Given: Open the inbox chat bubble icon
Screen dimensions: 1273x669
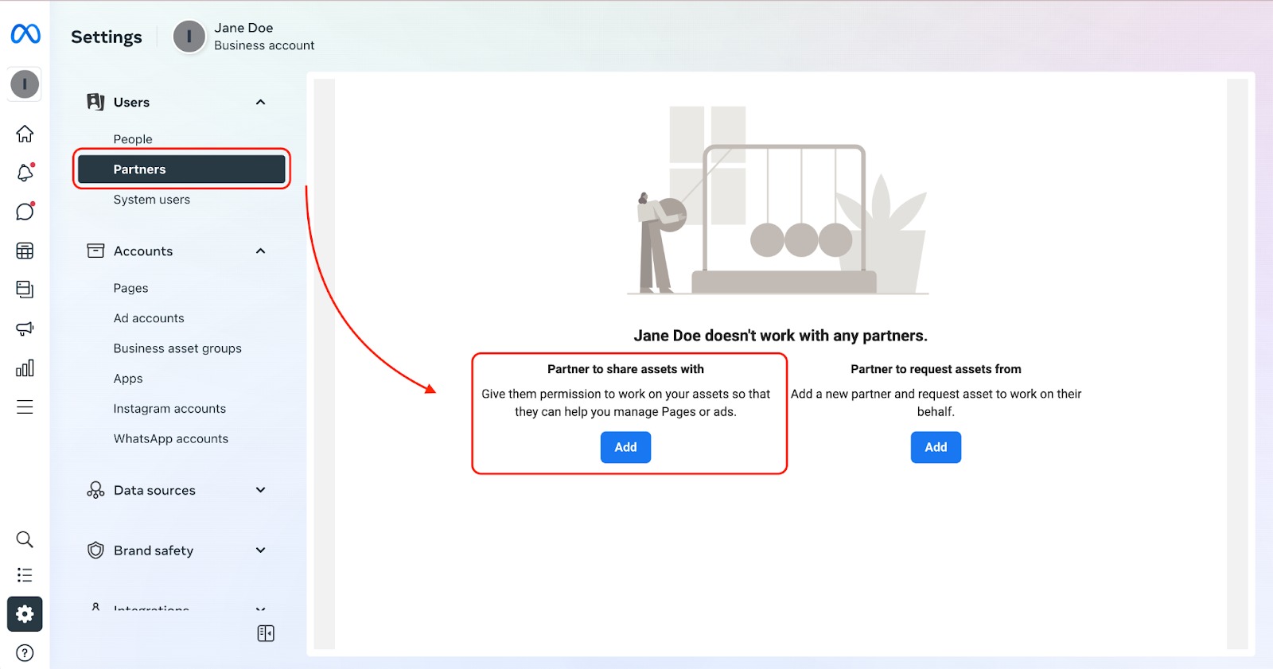Looking at the screenshot, I should (x=25, y=212).
